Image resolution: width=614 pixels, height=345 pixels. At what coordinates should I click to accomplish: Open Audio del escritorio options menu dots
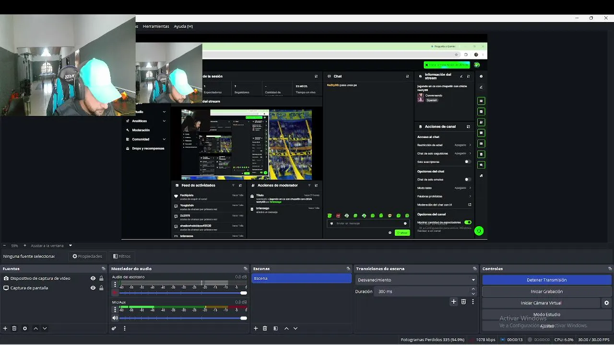click(x=115, y=285)
